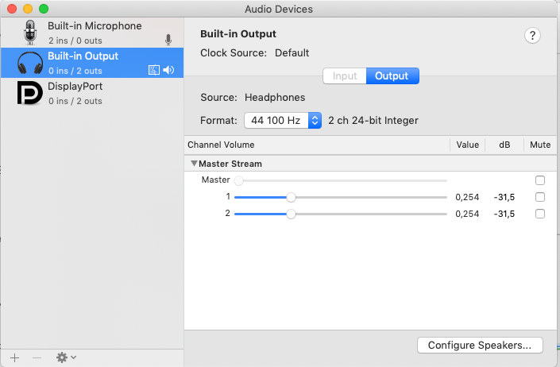Click the minus remove device button
The image size is (560, 367).
[37, 357]
